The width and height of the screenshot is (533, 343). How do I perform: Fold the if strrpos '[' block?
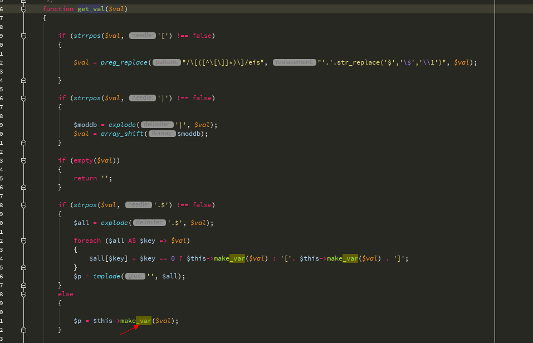[x=23, y=36]
